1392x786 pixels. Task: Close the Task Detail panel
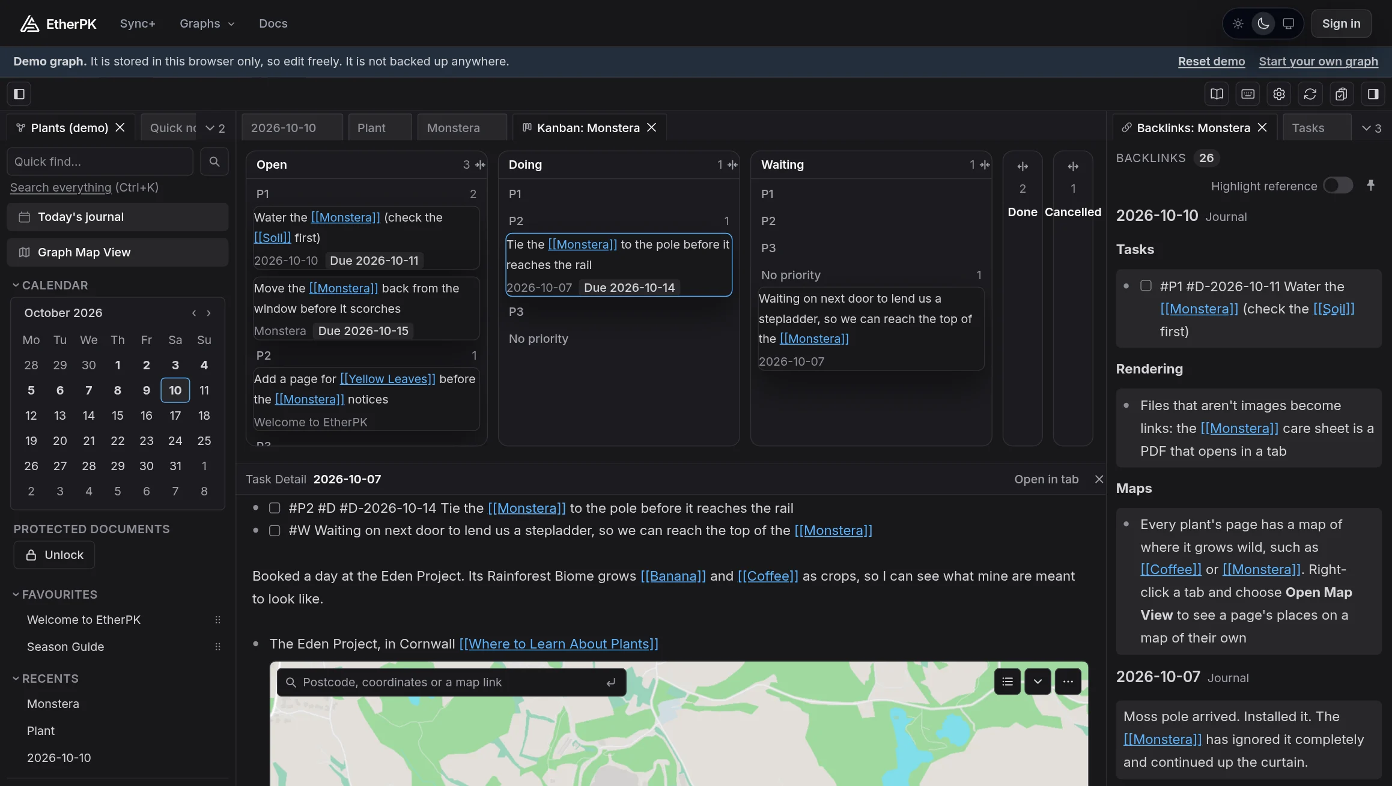(x=1099, y=479)
